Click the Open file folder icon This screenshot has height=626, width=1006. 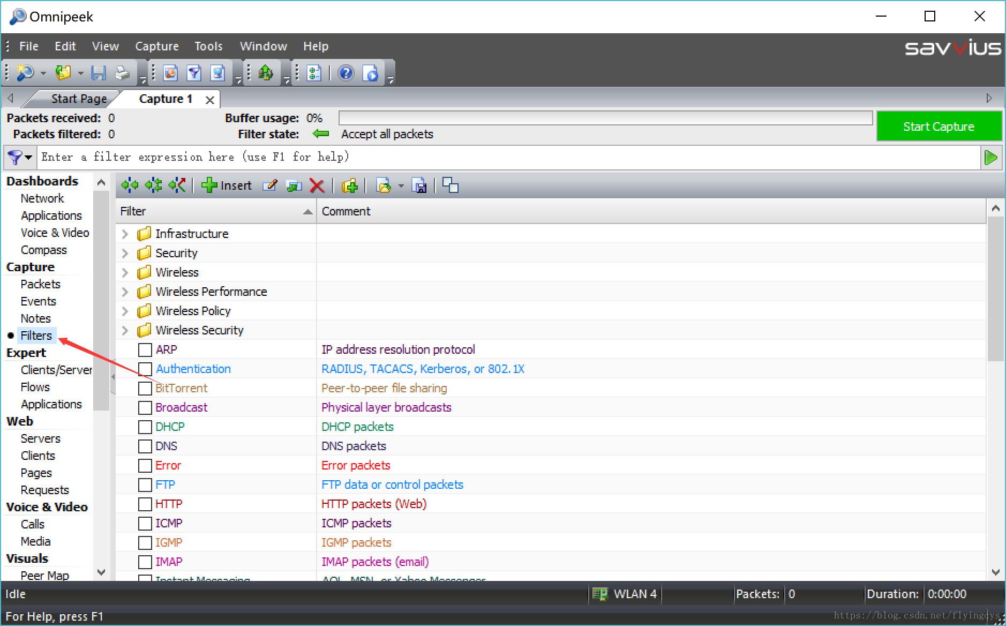(x=64, y=72)
